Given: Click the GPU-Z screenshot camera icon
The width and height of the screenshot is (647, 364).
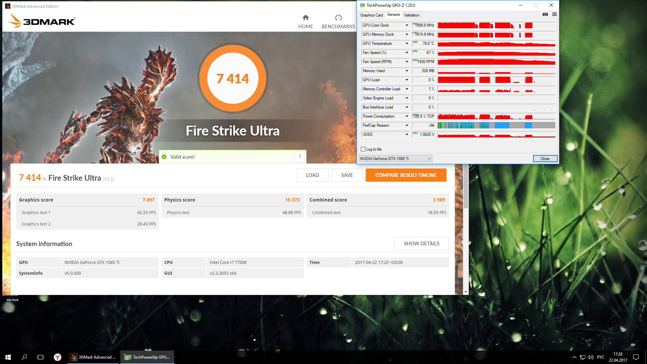Looking at the screenshot, I should (545, 14).
